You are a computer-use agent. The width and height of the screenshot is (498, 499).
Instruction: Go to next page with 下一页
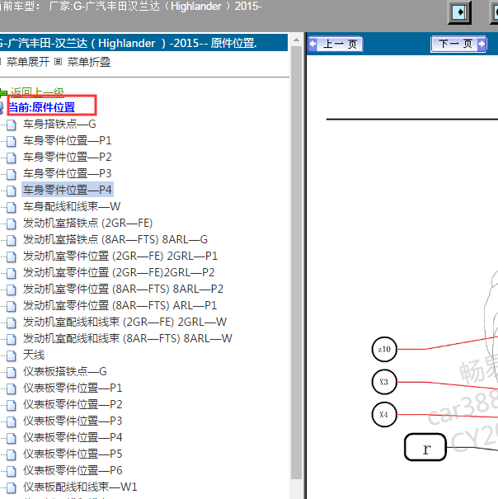pyautogui.click(x=458, y=44)
